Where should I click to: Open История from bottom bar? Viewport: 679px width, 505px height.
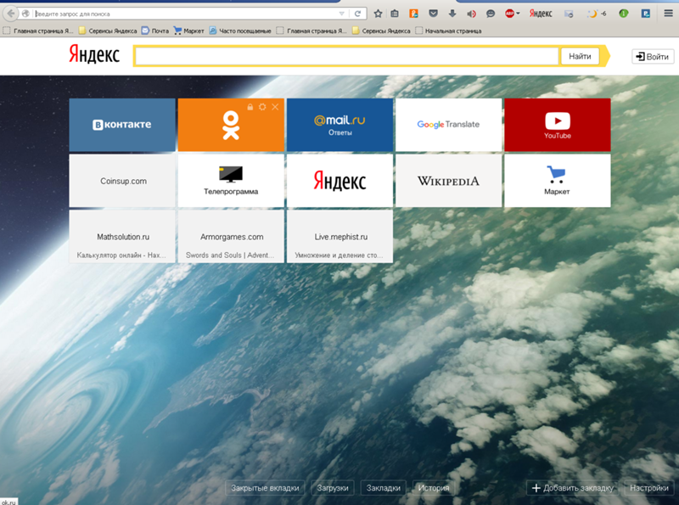pyautogui.click(x=434, y=488)
